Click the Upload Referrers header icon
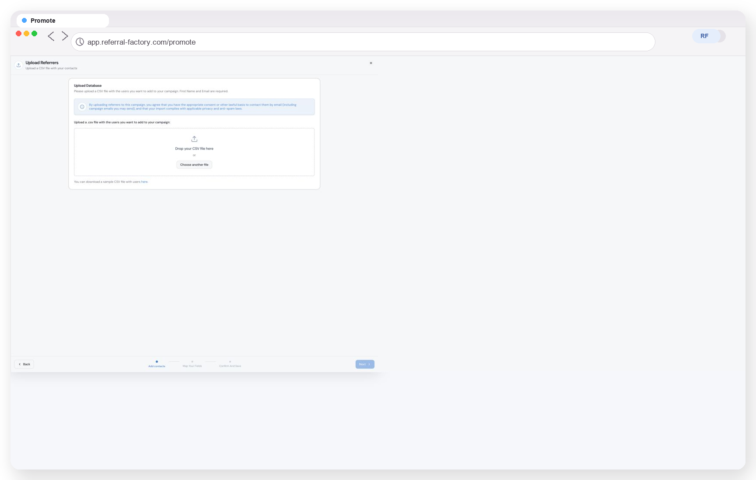This screenshot has width=756, height=480. click(18, 65)
